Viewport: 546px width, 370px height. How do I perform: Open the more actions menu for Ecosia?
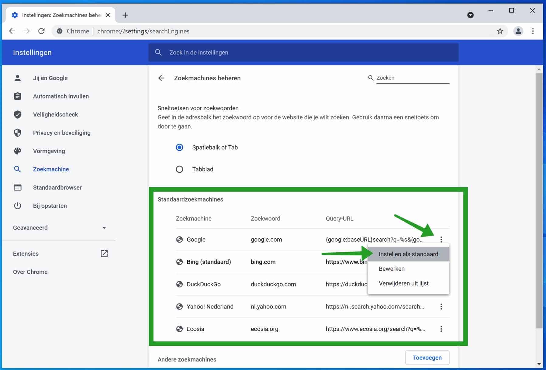click(441, 329)
